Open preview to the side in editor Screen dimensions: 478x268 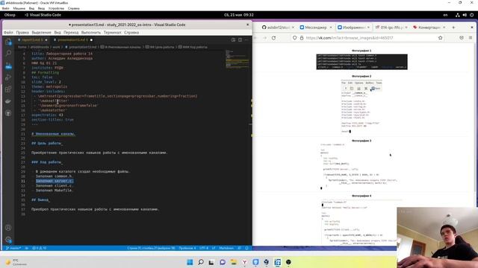[x=233, y=39]
